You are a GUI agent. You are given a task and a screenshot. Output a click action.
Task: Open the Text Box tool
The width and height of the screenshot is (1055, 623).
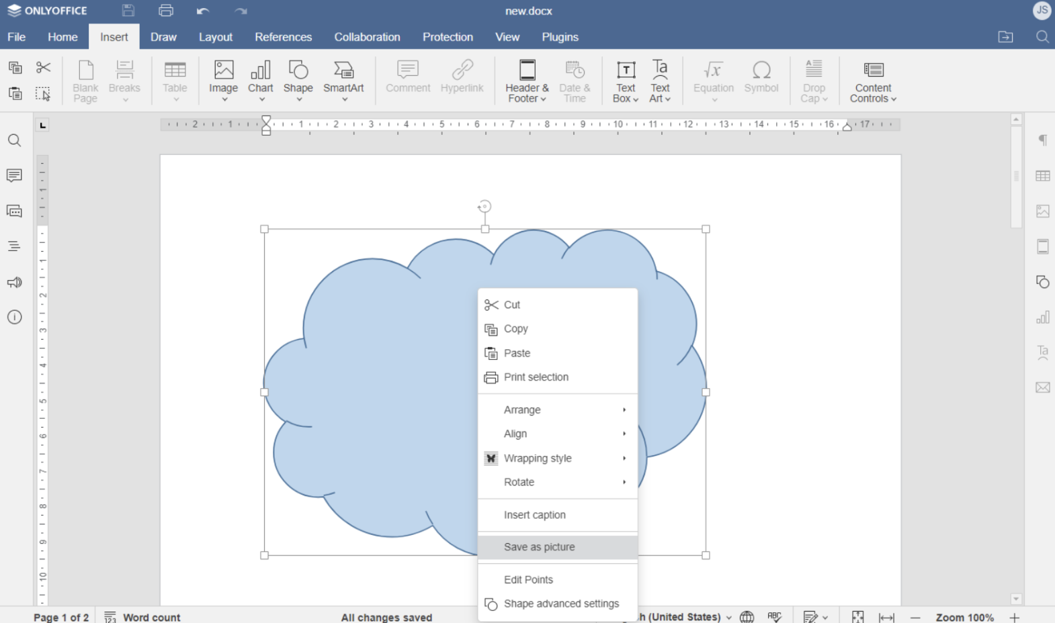tap(625, 71)
